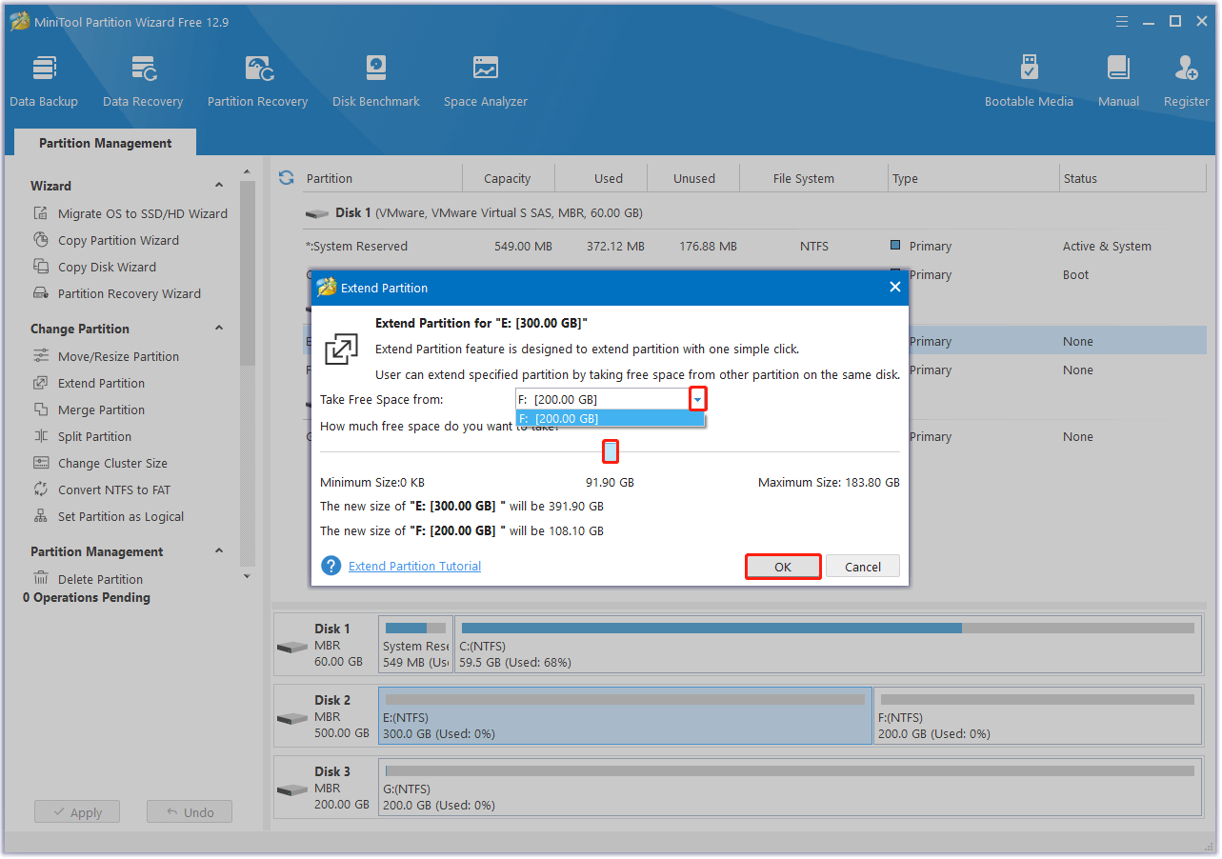Sort by Capacity column header
The height and width of the screenshot is (859, 1222).
(508, 178)
